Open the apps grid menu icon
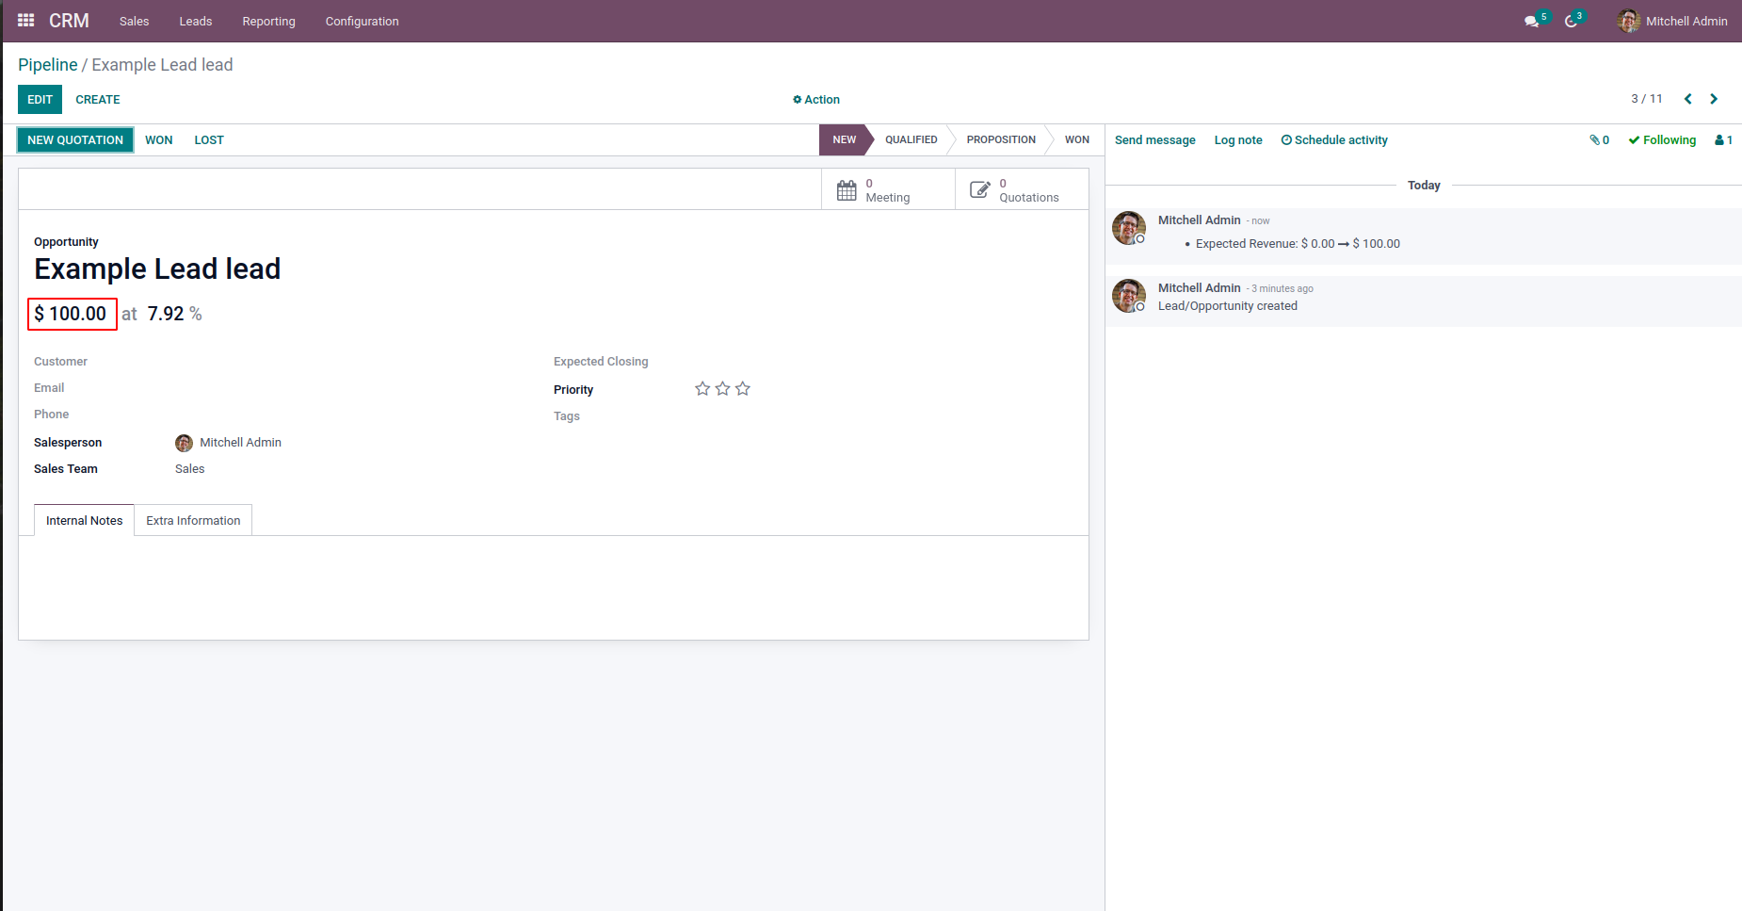 coord(25,21)
